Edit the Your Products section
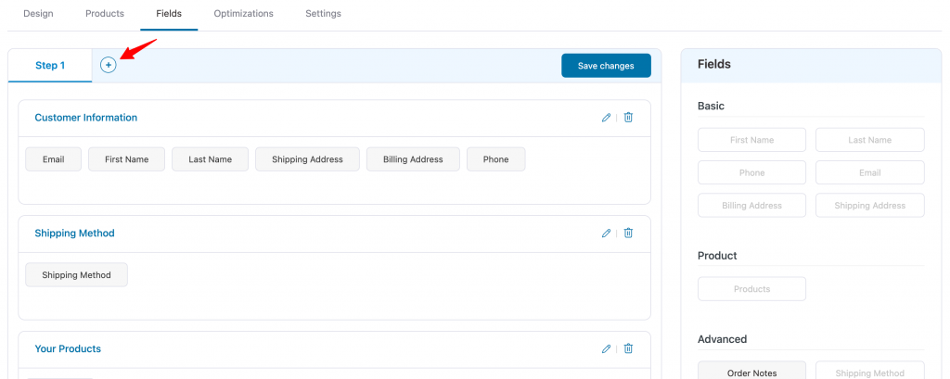Screen dimensions: 950x379 coord(606,348)
